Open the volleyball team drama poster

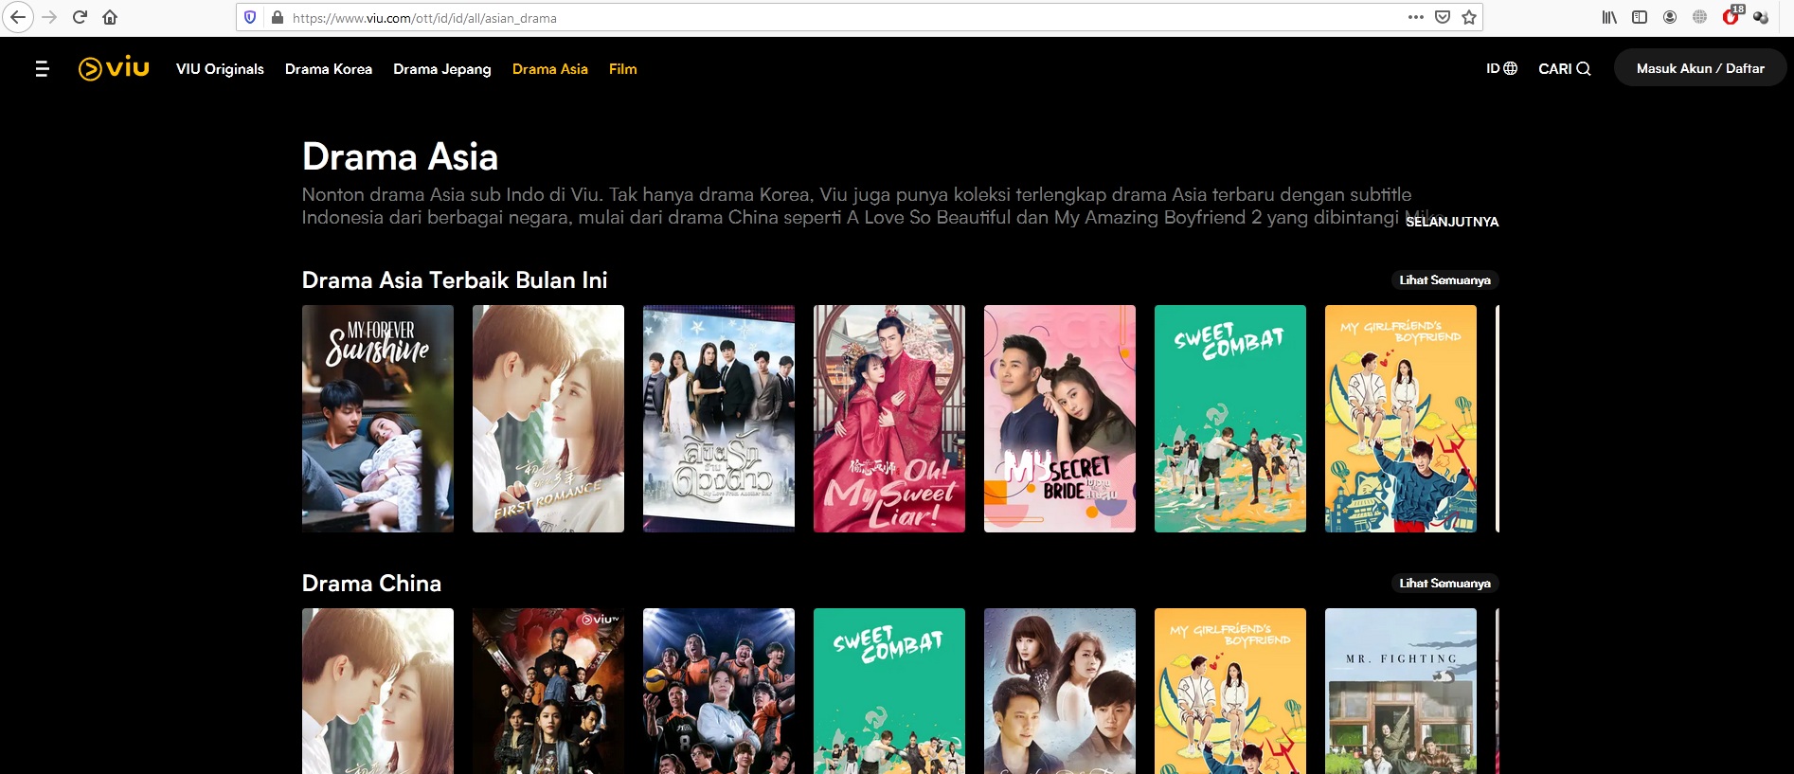pos(719,692)
